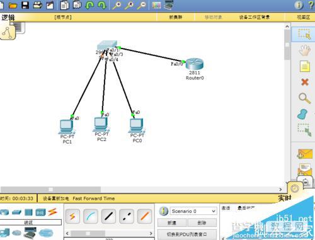Select the WAN Emulation cloud category

pyautogui.click(x=16, y=233)
